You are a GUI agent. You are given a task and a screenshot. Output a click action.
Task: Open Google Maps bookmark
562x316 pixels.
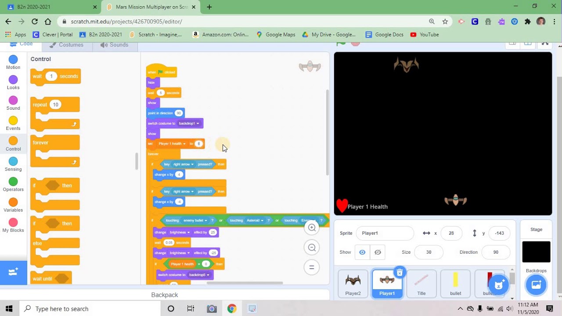tap(276, 35)
